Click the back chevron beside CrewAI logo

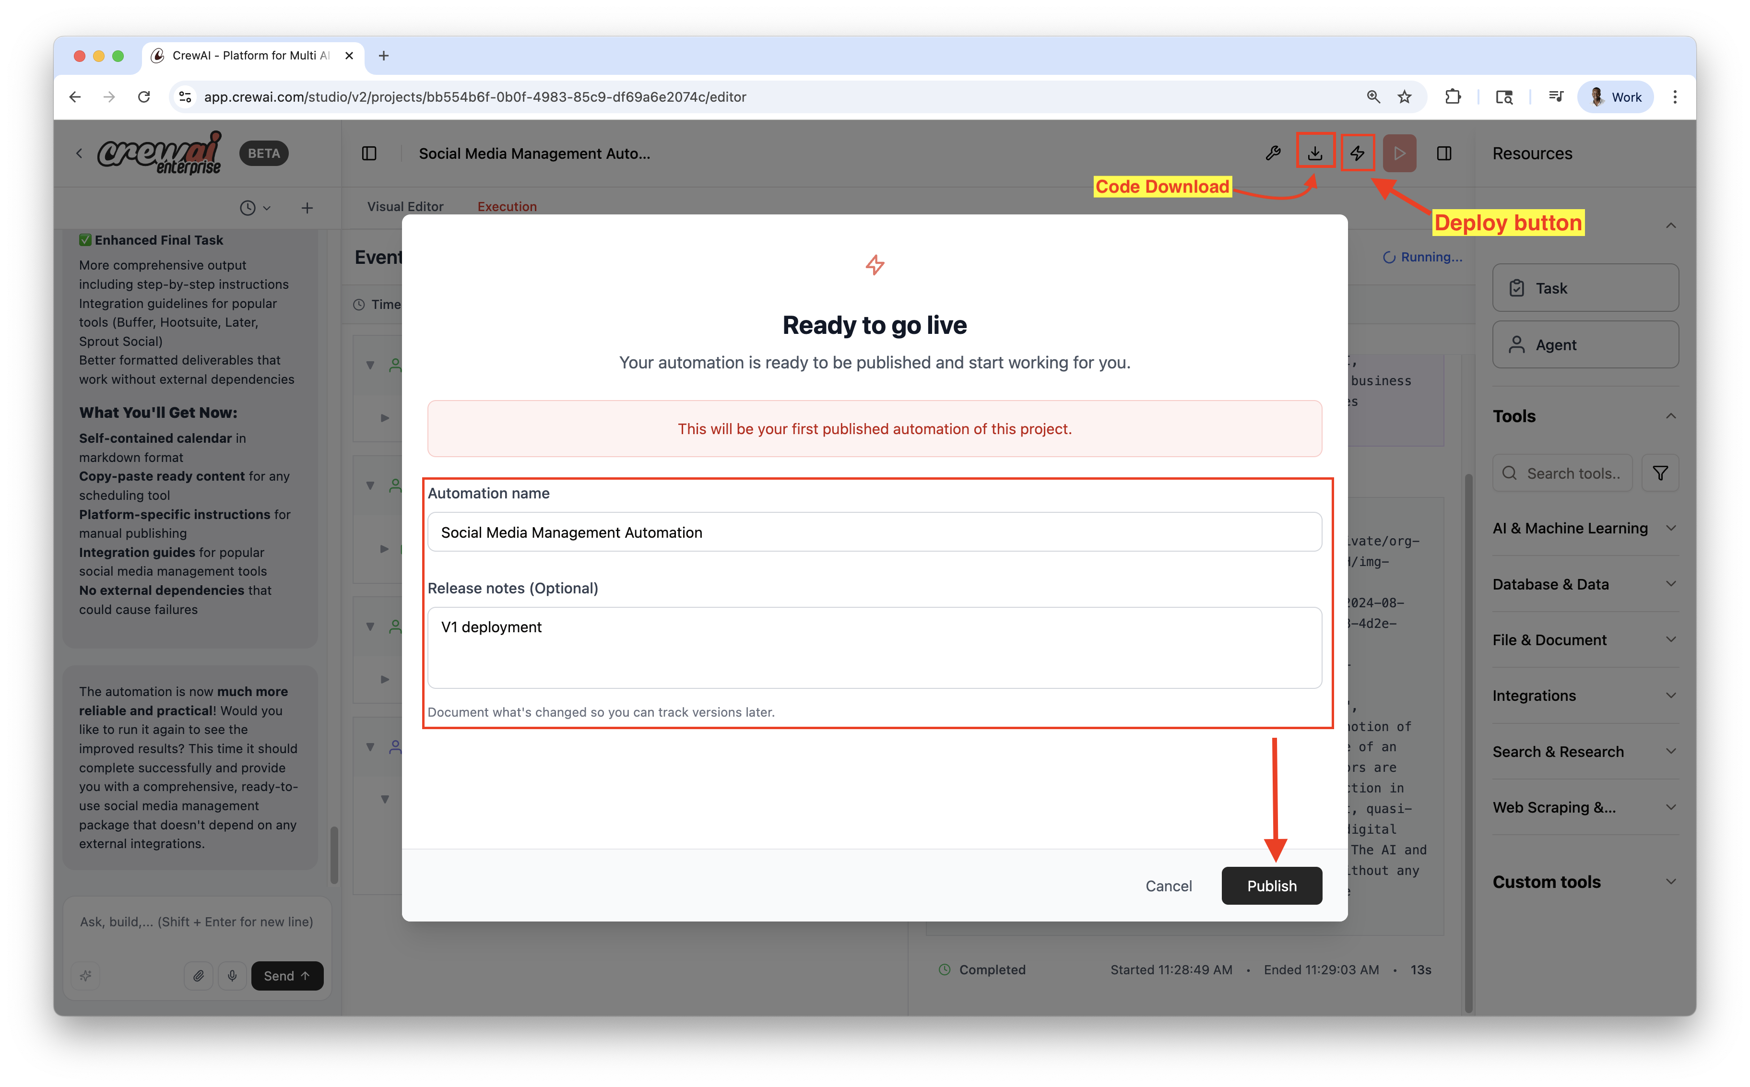pos(79,153)
